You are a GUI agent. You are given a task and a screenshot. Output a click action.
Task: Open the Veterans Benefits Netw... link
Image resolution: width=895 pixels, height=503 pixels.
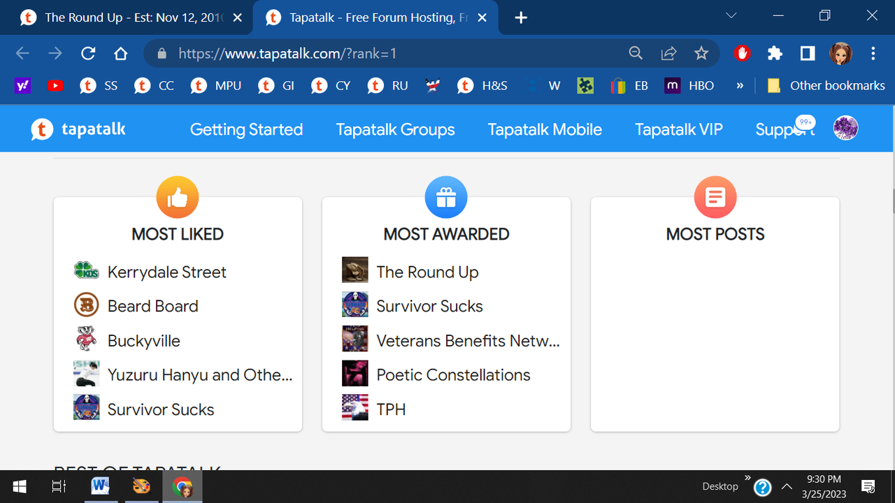[x=468, y=341]
